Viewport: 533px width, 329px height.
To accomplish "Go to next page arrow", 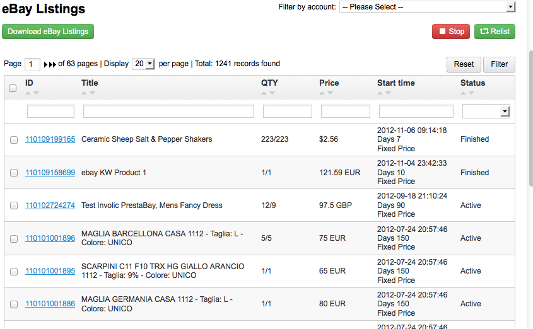I will (x=45, y=64).
